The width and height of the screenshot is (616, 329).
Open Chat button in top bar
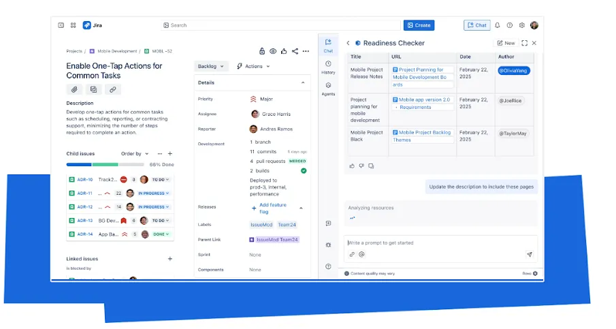(477, 25)
